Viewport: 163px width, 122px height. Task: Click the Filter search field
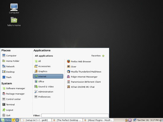coord(75,116)
